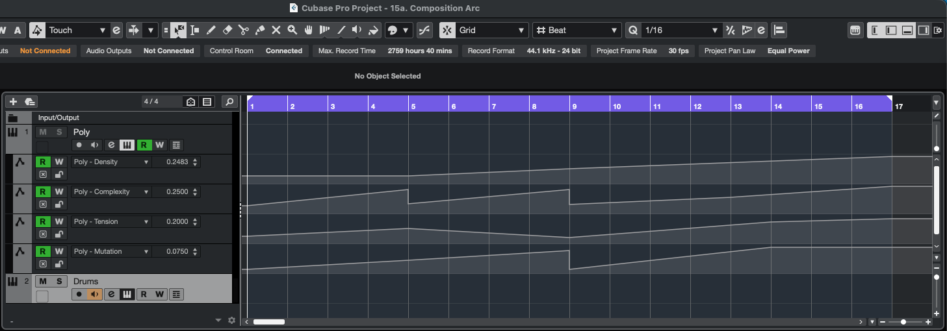Click Apply Quantize Q button

[x=634, y=30]
